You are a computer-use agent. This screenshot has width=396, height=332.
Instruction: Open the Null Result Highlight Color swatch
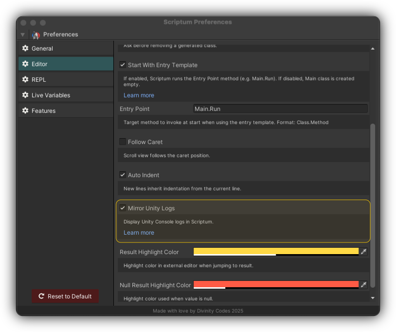[x=276, y=285]
